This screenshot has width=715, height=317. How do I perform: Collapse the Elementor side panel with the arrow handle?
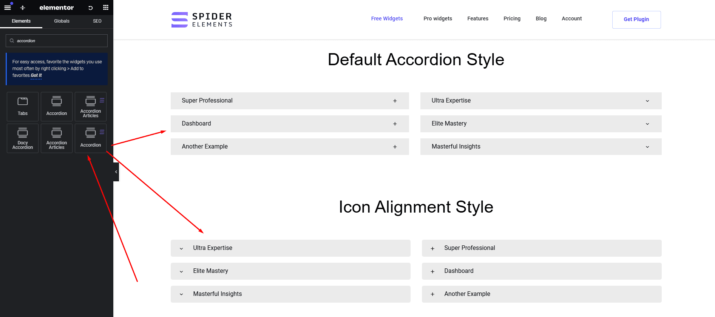[116, 172]
